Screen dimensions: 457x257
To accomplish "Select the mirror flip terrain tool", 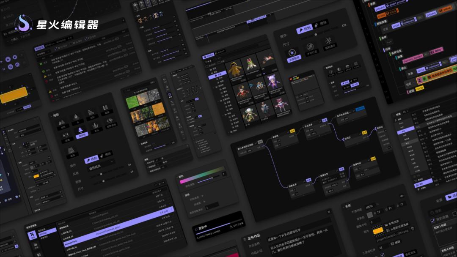I will coord(66,136).
